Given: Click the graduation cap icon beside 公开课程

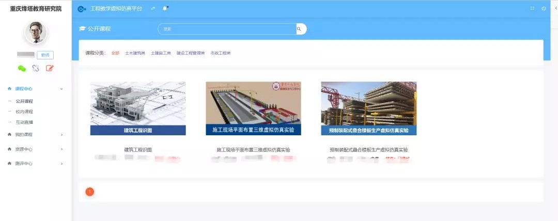Looking at the screenshot, I should 82,29.
